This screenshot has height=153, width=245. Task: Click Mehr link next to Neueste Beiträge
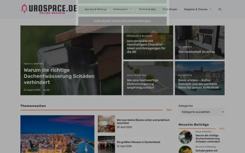(222, 129)
